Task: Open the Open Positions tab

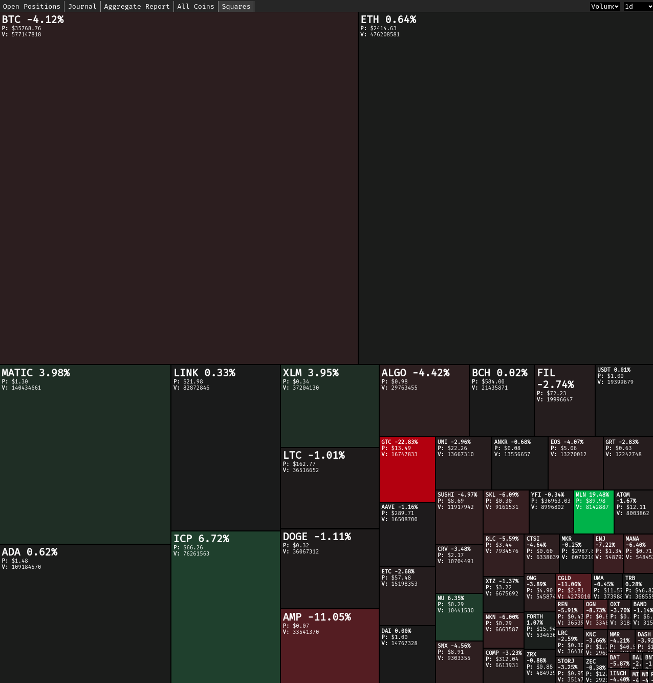Action: point(32,6)
